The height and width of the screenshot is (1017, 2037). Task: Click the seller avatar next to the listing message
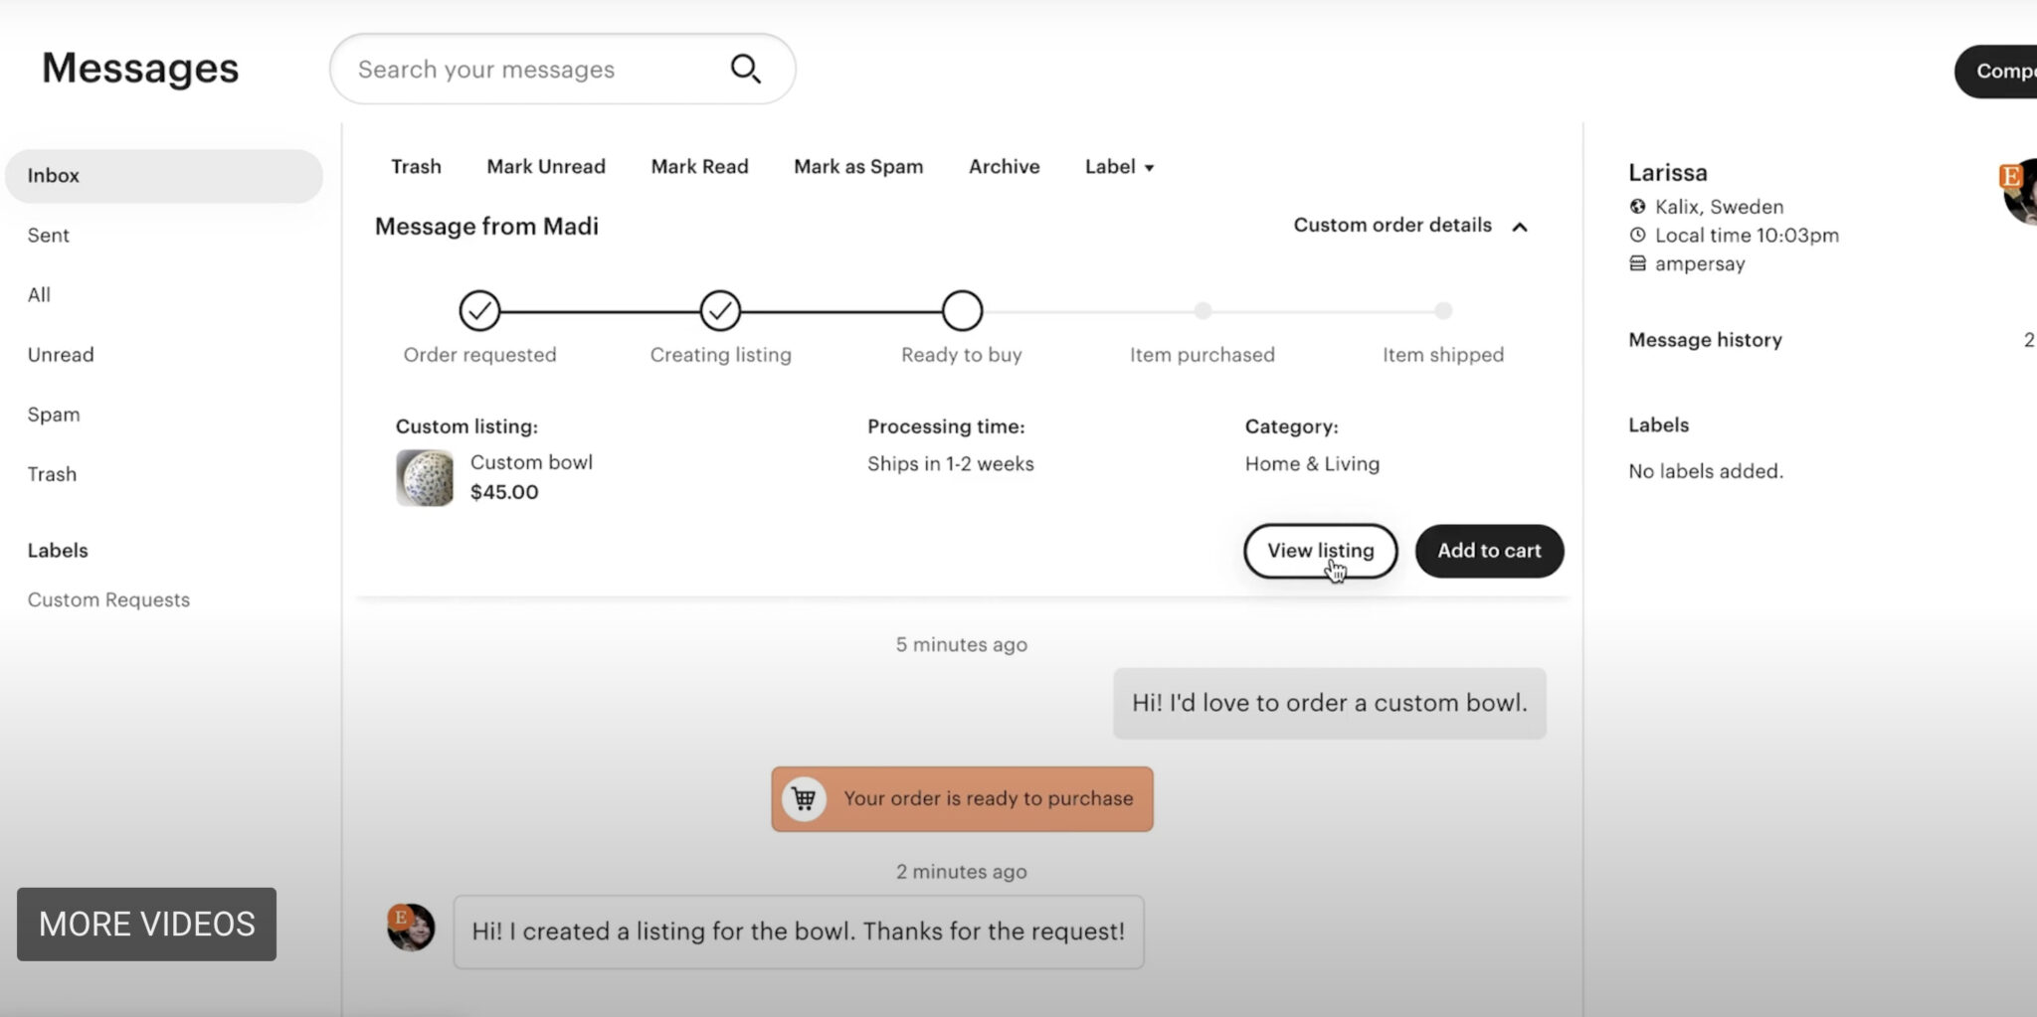[x=408, y=927]
